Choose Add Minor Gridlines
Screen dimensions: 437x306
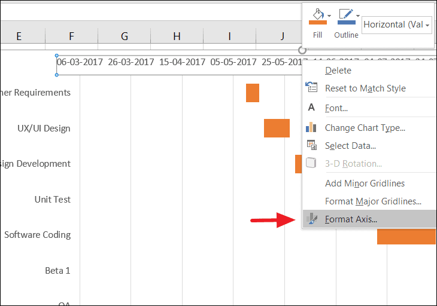[x=365, y=183]
